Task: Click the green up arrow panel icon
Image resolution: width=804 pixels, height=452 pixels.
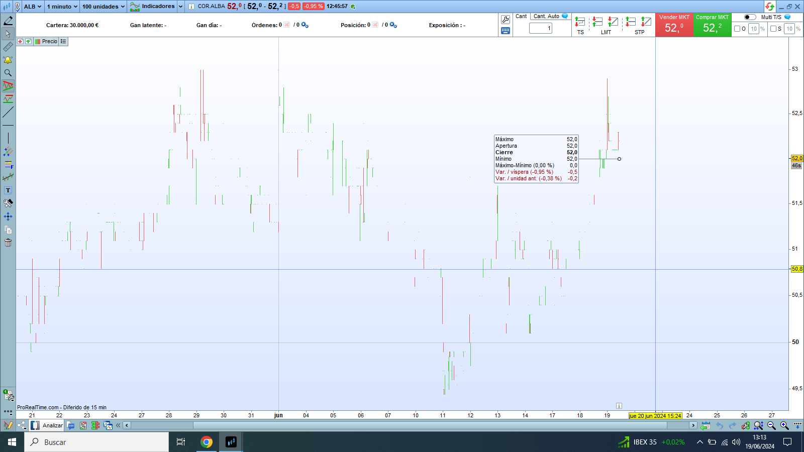Action: (28, 42)
